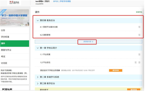This screenshot has height=91, width=145.
Task: Open the NetEase logo in header
Action: (14, 3)
